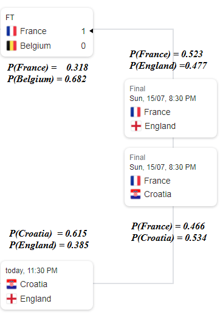Screen dimensions: 223x323
Task: Click France flag in France-Croatia final card
Action: click(x=136, y=181)
